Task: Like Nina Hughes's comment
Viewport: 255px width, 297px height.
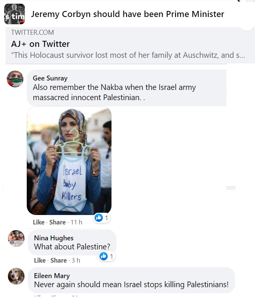Action: click(40, 260)
